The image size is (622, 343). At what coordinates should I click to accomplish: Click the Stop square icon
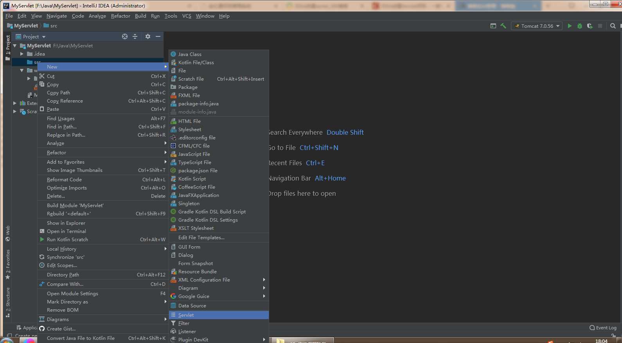(x=600, y=26)
